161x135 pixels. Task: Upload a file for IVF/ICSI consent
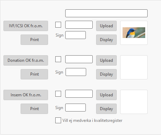tap(106, 26)
